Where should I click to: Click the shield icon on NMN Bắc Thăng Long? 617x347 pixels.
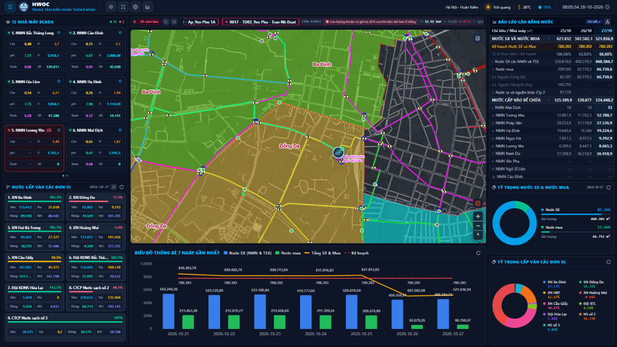point(59,33)
